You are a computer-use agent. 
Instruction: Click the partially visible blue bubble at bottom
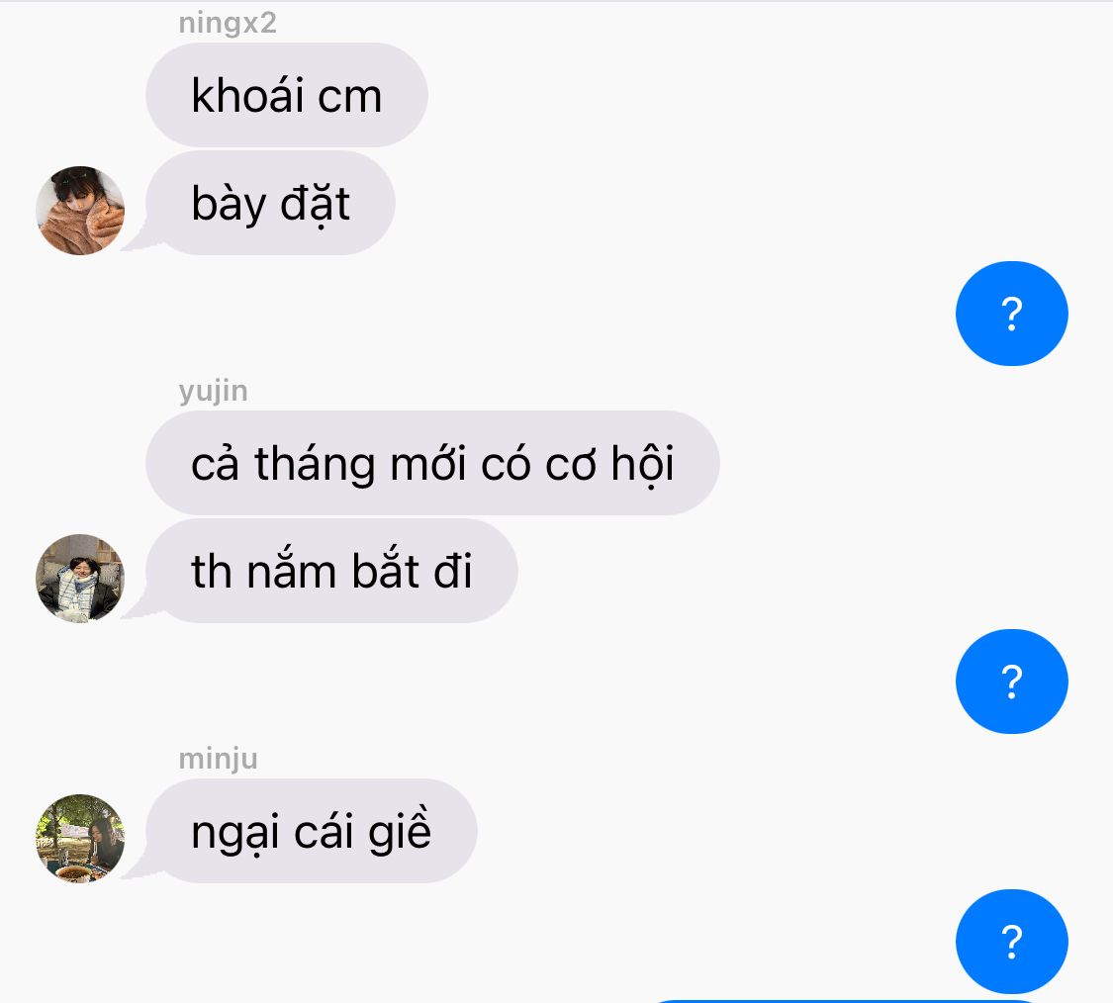(848, 1001)
